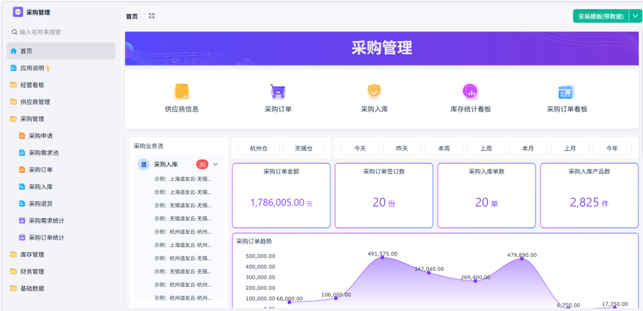Click the purple chart icon beside 采购需求统计
Image resolution: width=643 pixels, height=311 pixels.
[22, 221]
